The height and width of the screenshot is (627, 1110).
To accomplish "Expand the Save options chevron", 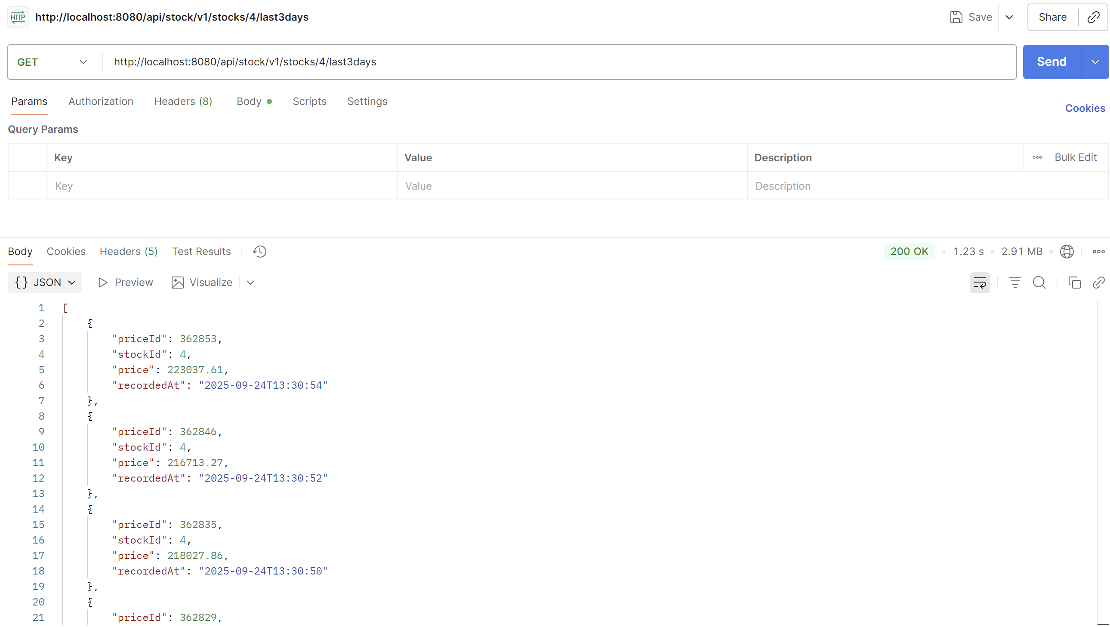I will point(1009,17).
